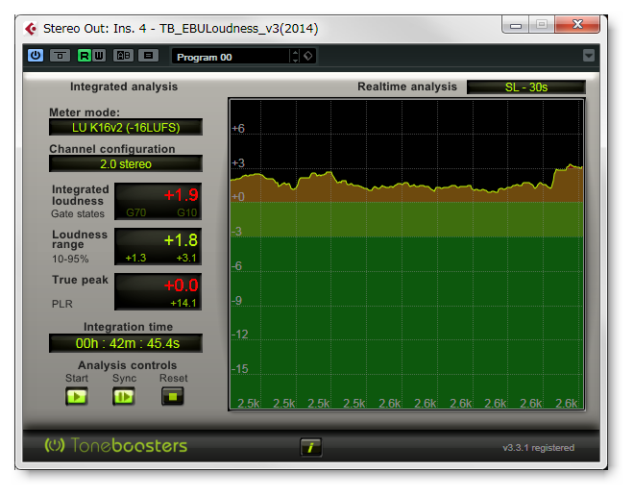634x496 pixels.
Task: Click the Loudness range +1.8 display
Action: click(158, 247)
